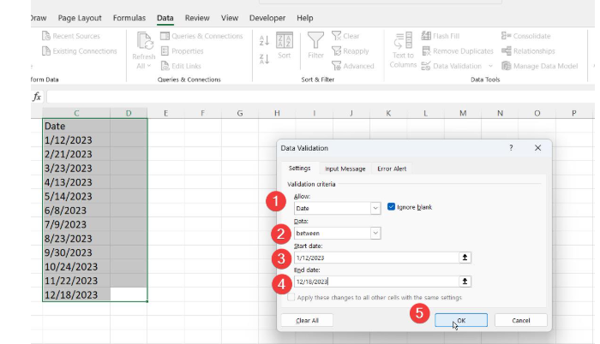Screen dimensions: 600x344
Task: Switch to Page Layout ribbon tab
Action: tap(80, 18)
